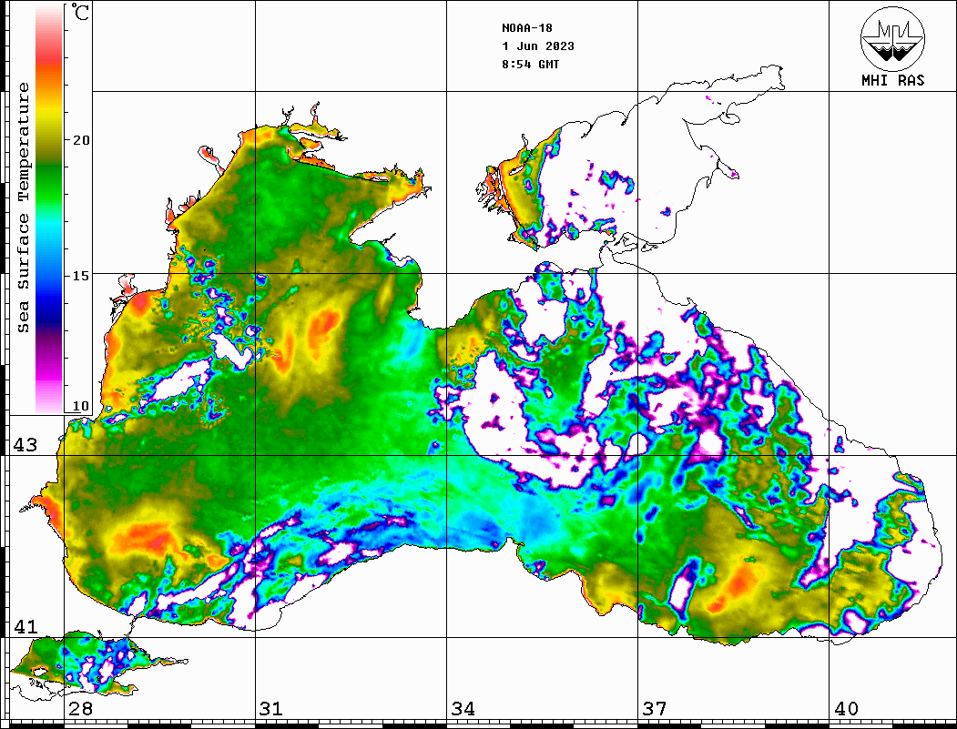Click longitude label '37'
957x729 pixels.
(x=655, y=709)
